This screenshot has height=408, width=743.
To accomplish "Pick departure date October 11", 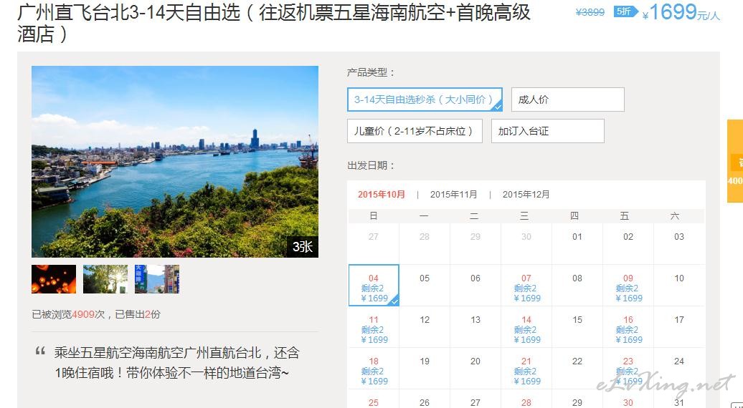I will tap(374, 326).
